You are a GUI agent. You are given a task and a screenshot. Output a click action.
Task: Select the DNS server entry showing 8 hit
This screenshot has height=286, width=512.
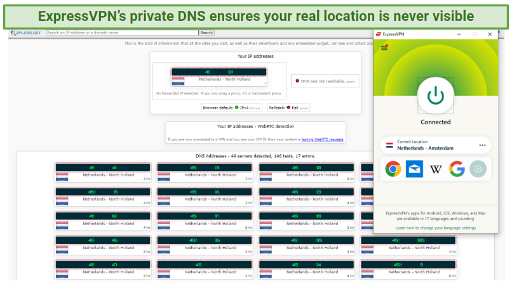(x=205, y=221)
